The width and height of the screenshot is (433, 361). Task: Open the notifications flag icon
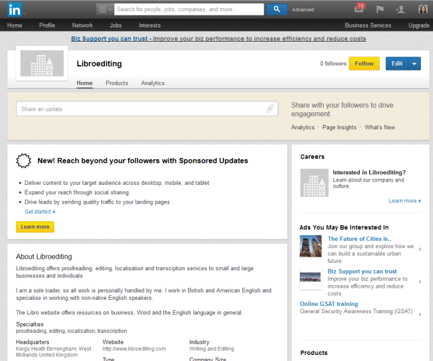tap(379, 9)
